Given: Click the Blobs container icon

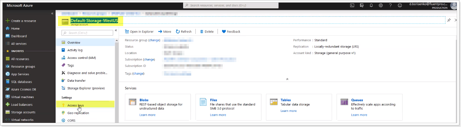Looking at the screenshot, I should click(x=132, y=102).
